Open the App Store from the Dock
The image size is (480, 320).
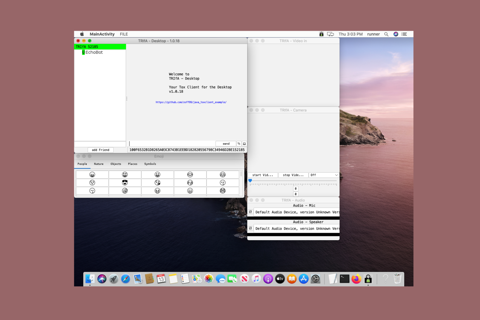(x=303, y=279)
